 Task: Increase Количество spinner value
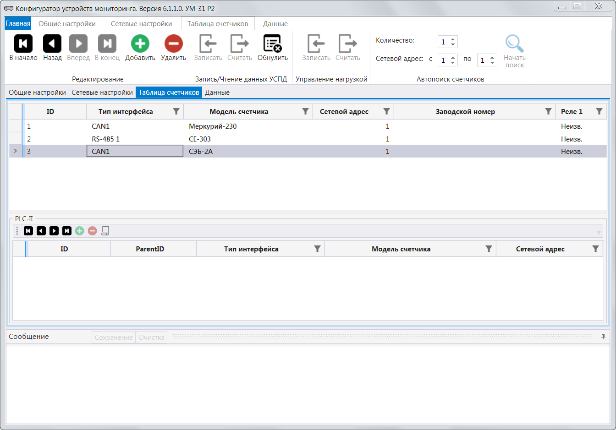coord(453,39)
